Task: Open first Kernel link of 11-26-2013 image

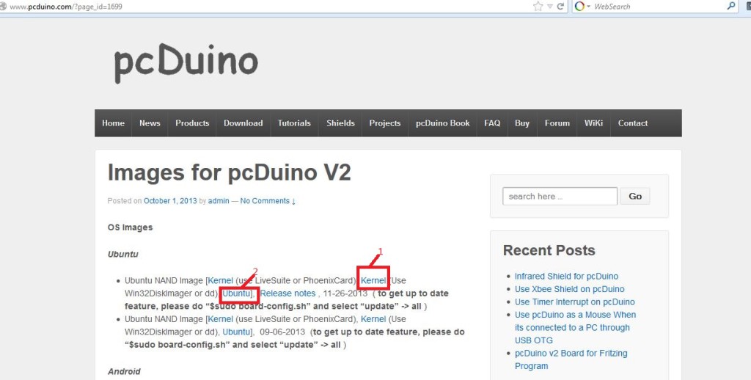Action: tap(220, 280)
